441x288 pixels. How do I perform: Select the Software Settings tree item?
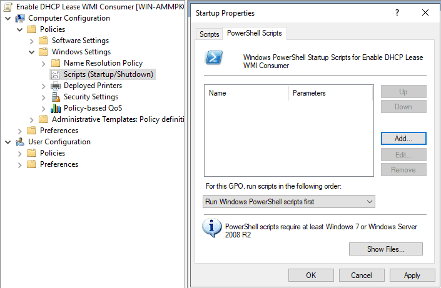point(81,41)
